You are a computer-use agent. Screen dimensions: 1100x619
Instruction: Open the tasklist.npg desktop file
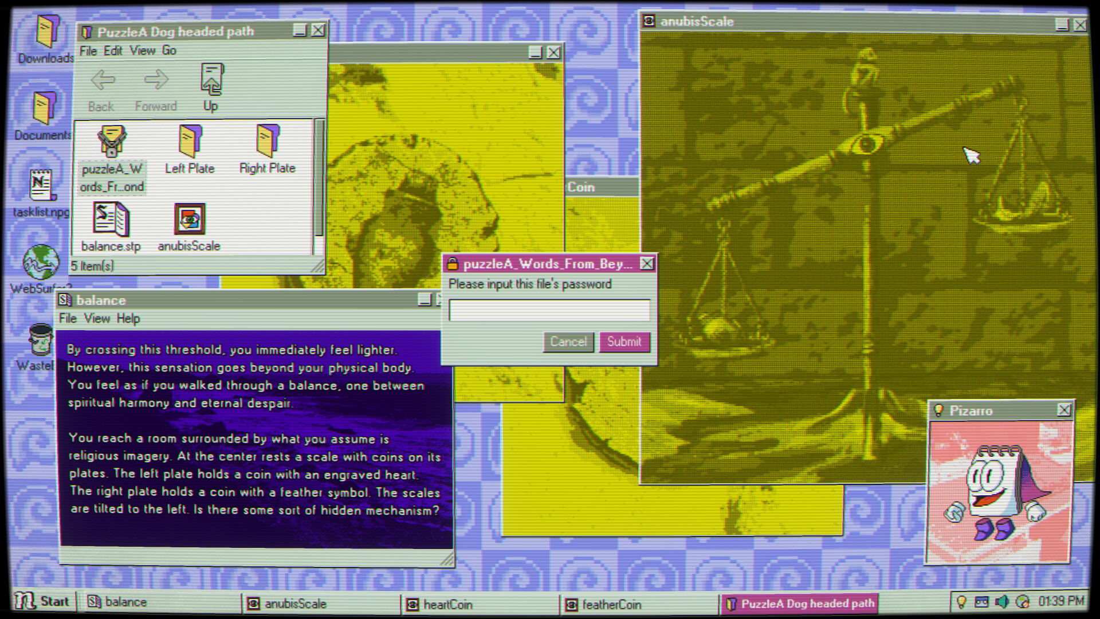[x=42, y=186]
